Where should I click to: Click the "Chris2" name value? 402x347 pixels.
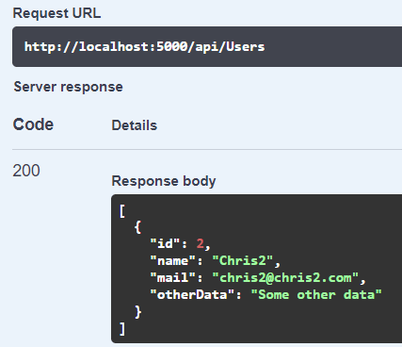click(x=243, y=260)
